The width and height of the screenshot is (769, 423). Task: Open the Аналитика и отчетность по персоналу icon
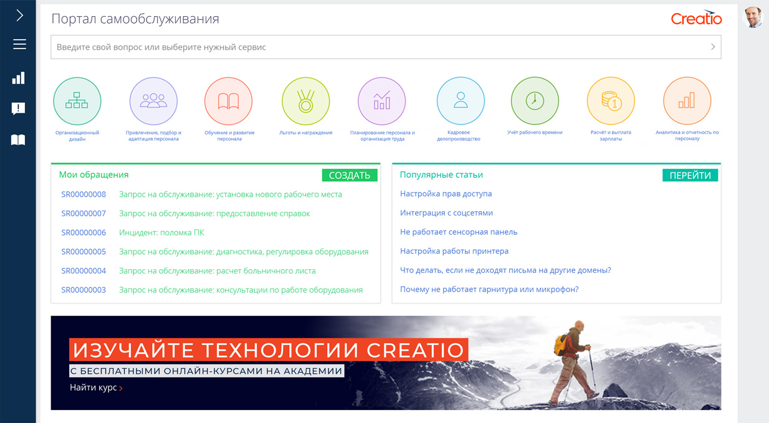tap(687, 101)
